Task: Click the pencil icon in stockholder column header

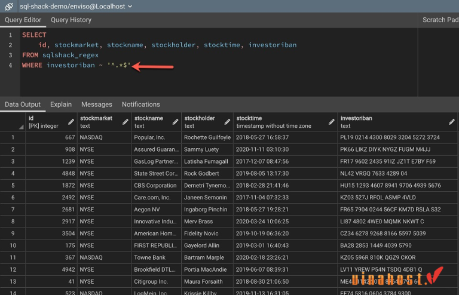Action: tap(226, 122)
